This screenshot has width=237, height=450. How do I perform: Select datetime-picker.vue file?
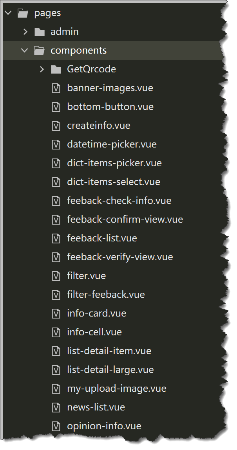point(112,144)
